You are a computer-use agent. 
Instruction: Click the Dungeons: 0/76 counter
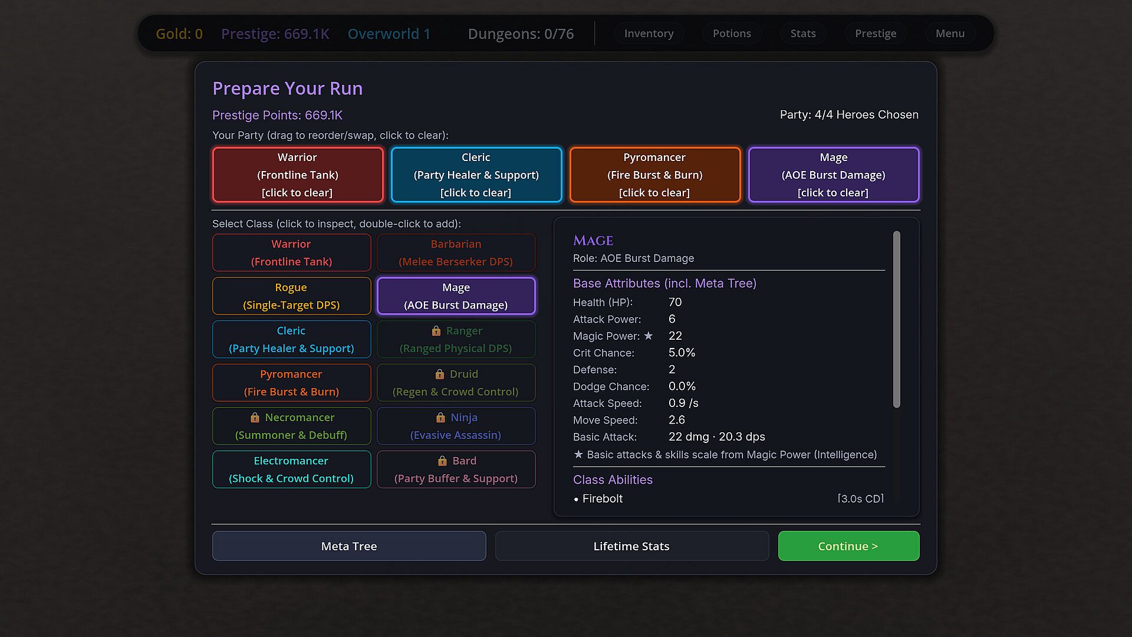(521, 34)
